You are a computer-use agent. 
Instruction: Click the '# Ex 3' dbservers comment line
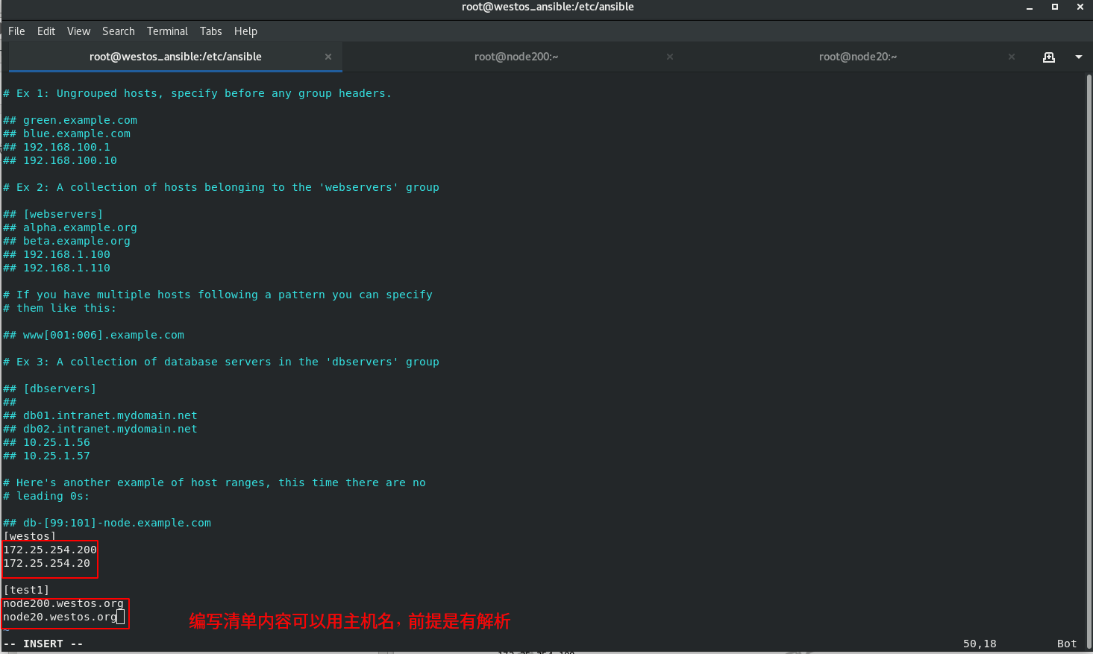click(x=221, y=362)
